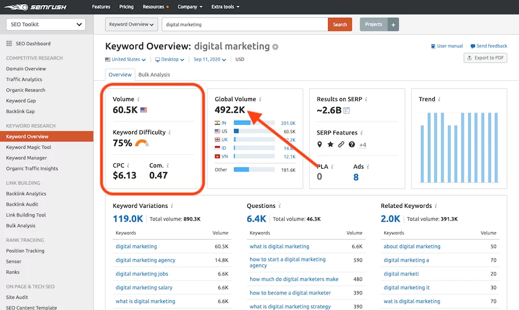The height and width of the screenshot is (310, 519).
Task: Select Keyword Magic Tool in sidebar
Action: (x=28, y=147)
